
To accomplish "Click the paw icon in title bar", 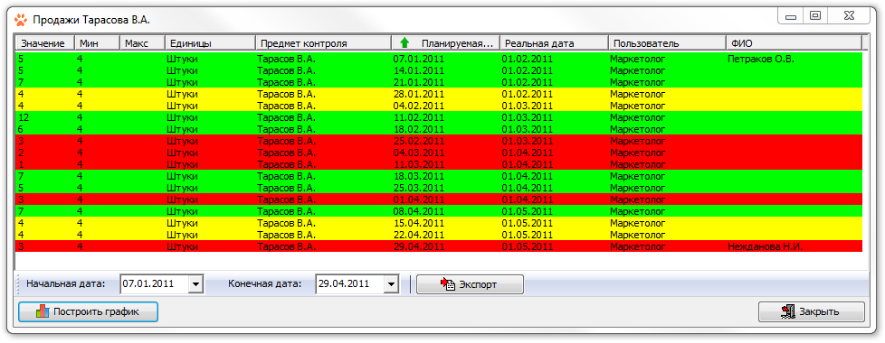I will click(x=20, y=20).
